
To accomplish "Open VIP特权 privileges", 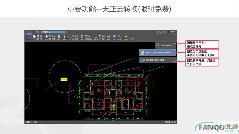I will pos(126,38).
